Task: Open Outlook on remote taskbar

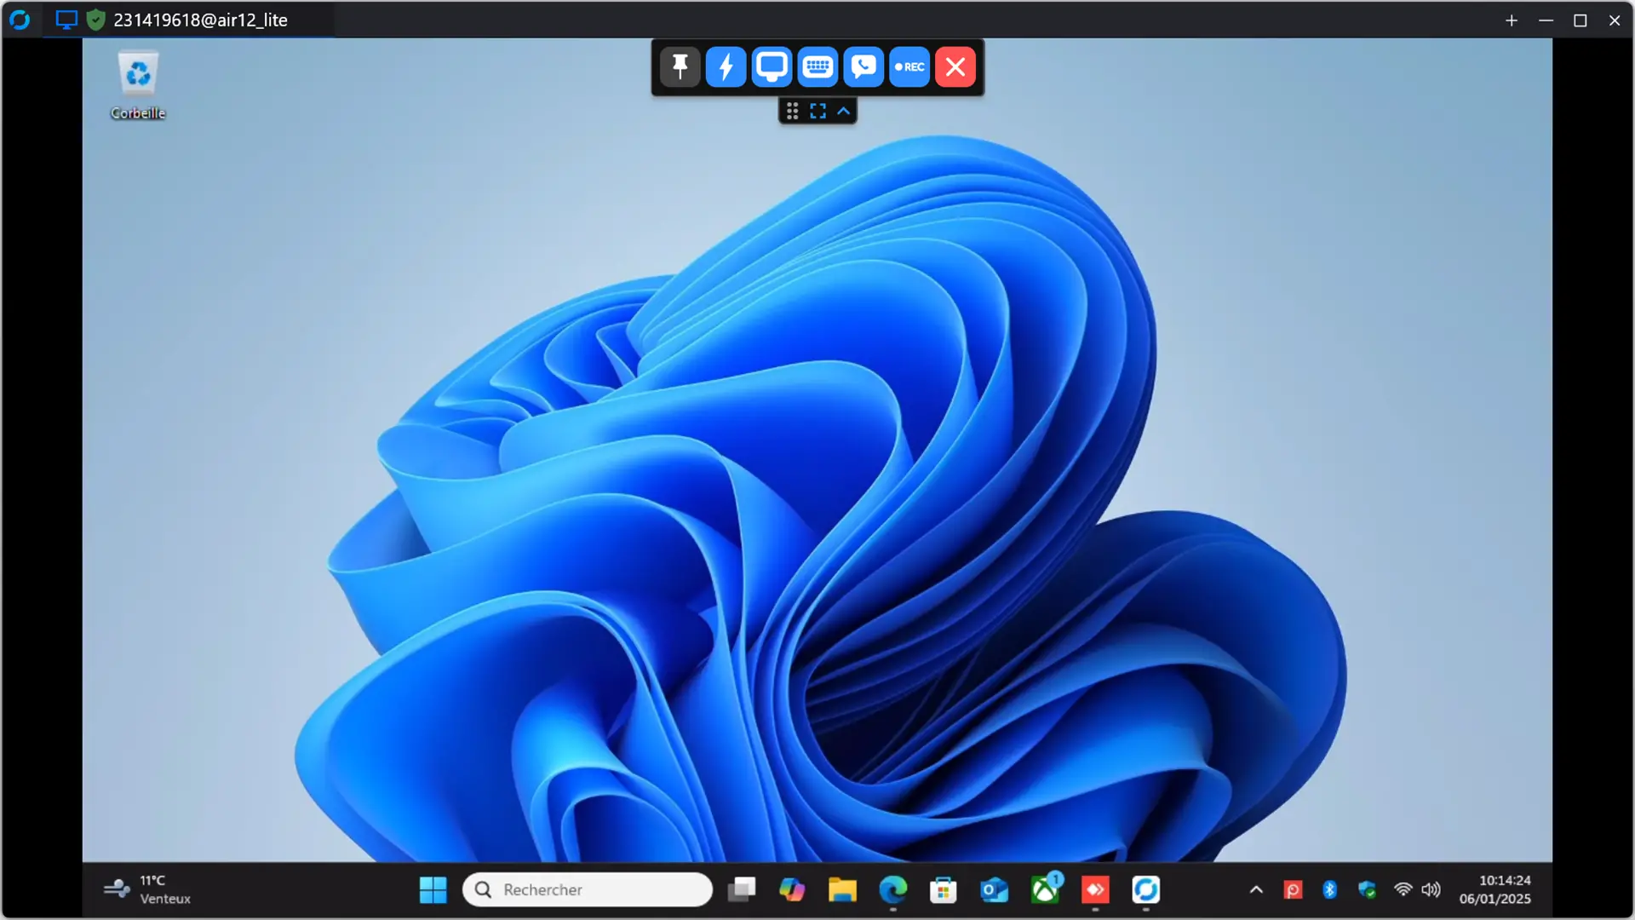Action: (994, 889)
